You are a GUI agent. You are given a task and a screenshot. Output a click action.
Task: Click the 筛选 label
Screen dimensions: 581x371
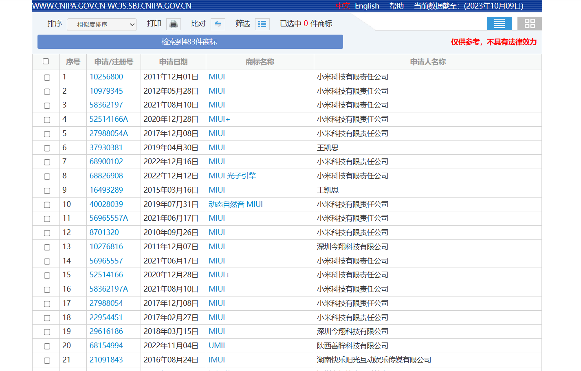[x=243, y=24]
